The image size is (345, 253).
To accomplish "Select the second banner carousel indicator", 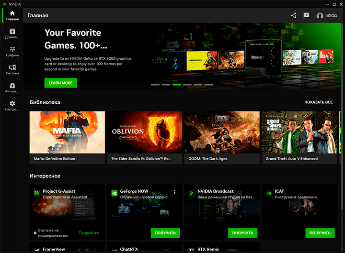I will (166, 85).
